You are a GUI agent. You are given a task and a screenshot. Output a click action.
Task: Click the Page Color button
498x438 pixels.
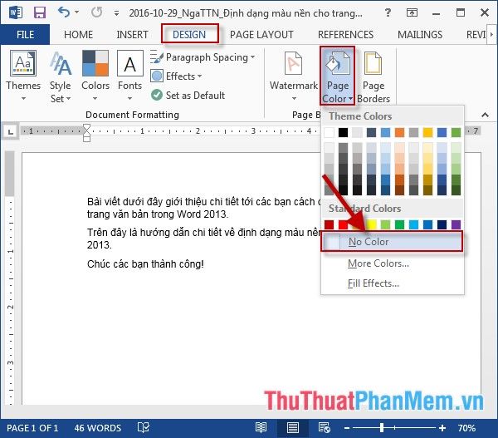pos(337,76)
